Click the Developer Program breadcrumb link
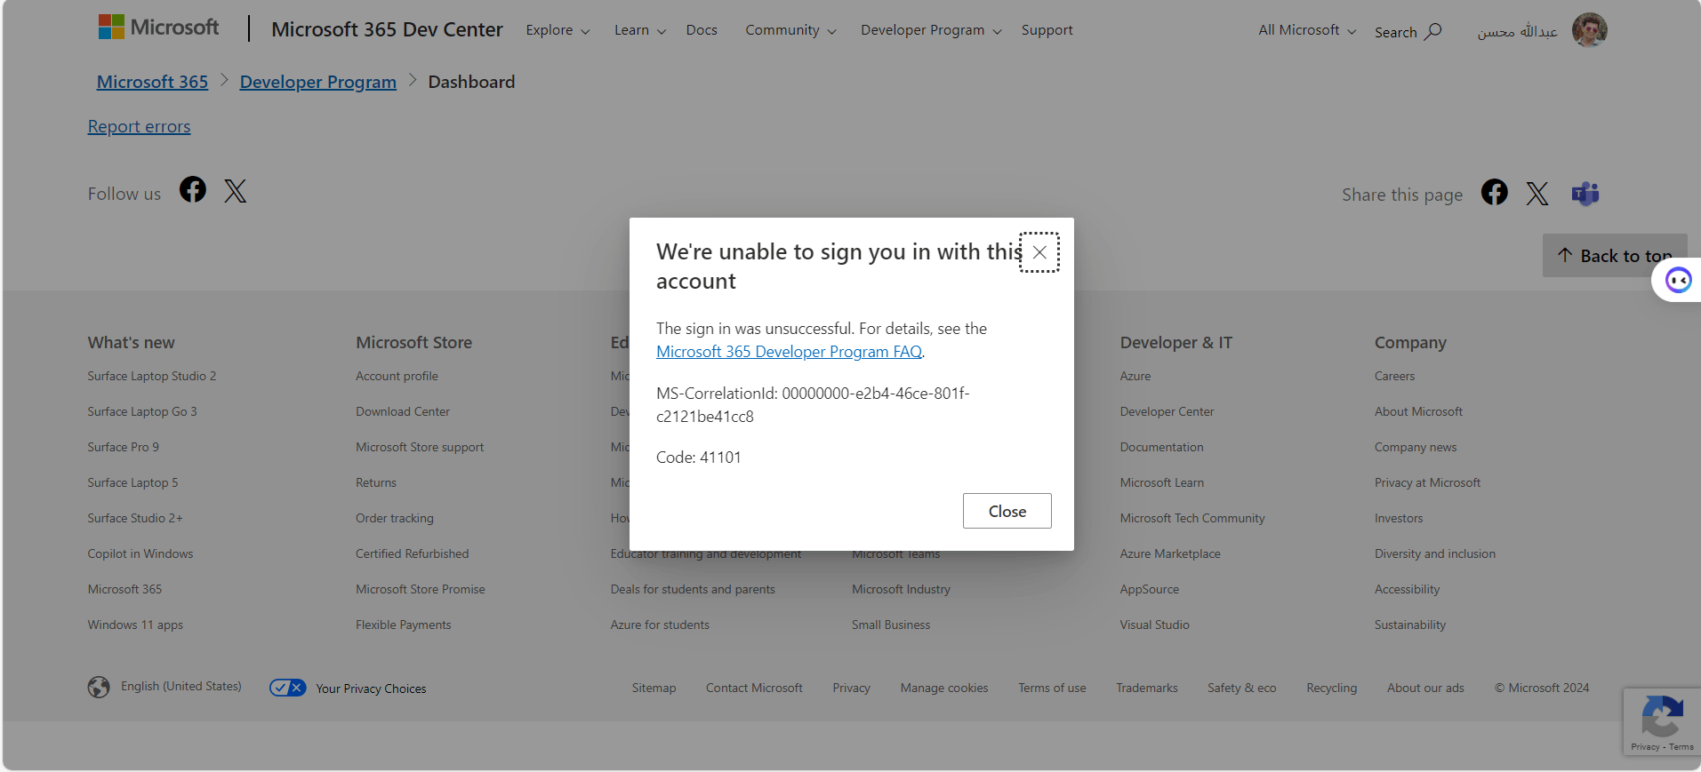This screenshot has width=1701, height=772. coord(318,82)
